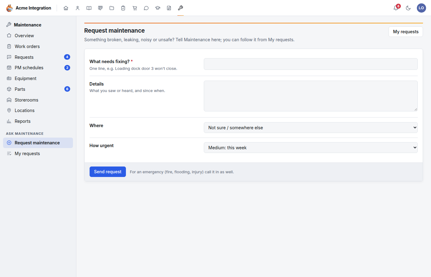Click the Send request button
Screen dimensions: 431x277
108,172
